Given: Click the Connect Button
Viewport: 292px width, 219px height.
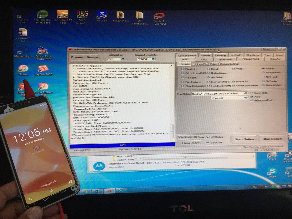Looking at the screenshot, I should click(84, 57).
